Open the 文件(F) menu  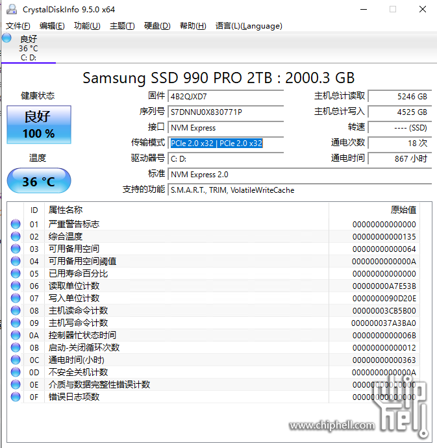pyautogui.click(x=18, y=26)
